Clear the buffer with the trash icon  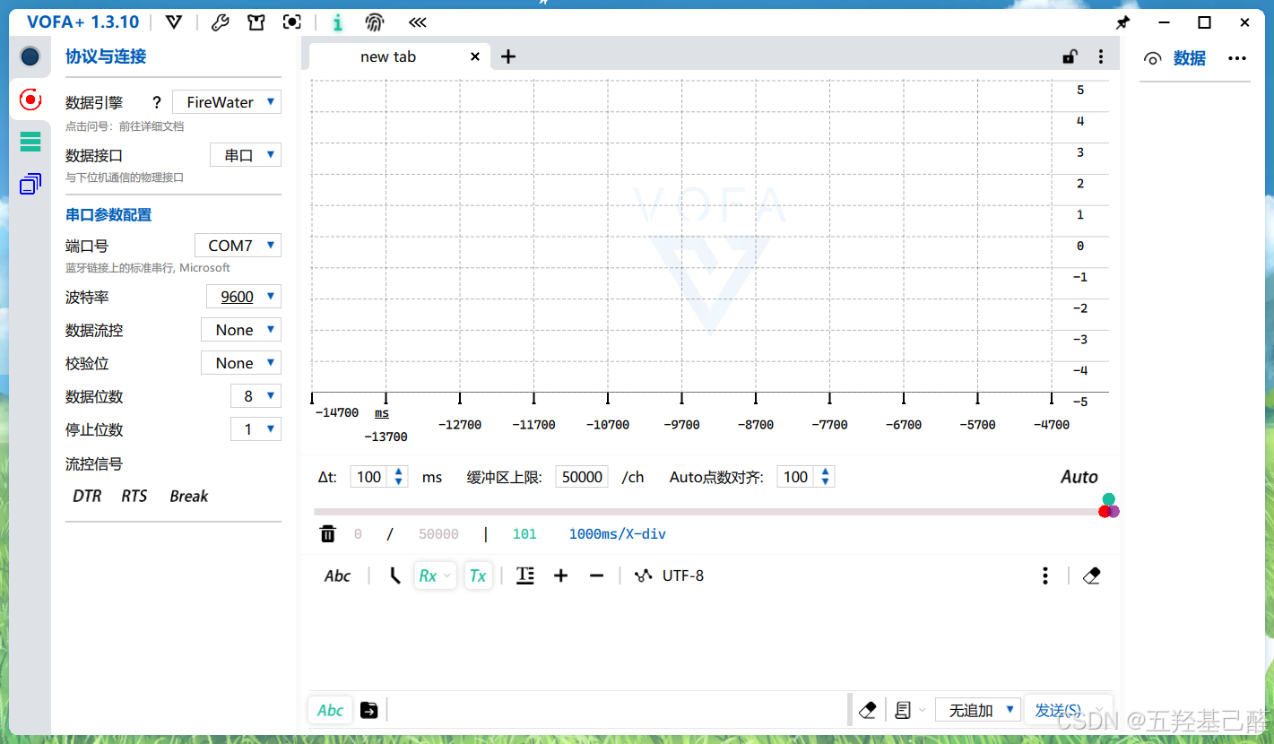[x=327, y=532]
